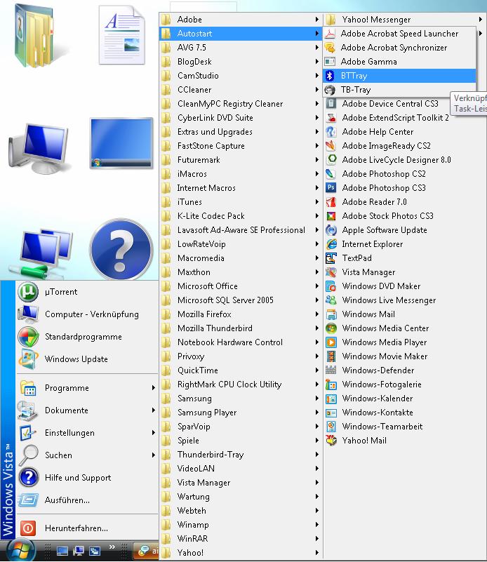
Task: Click the Windows-Defender icon
Action: tap(331, 370)
